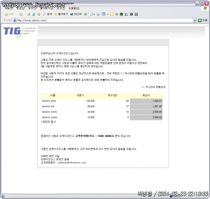Image resolution: width=210 pixels, height=199 pixels.
Task: Click the 100,000 price cell
Action: 90,101
